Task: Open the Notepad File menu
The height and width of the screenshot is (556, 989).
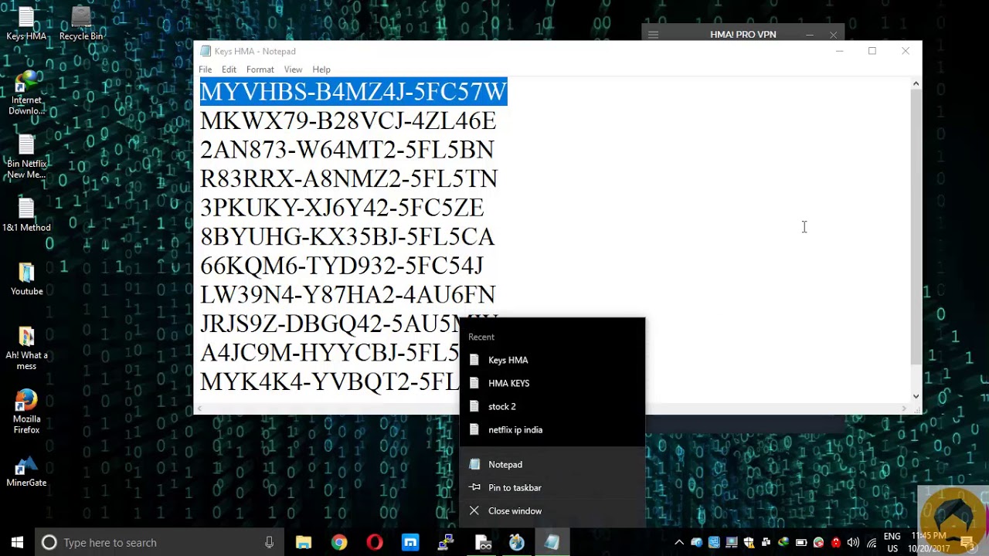Action: 205,69
